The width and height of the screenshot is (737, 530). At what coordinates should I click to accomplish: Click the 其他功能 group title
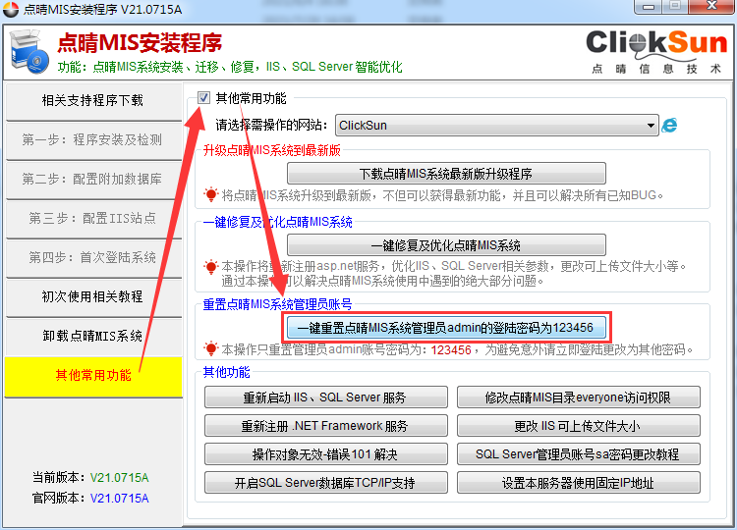pyautogui.click(x=226, y=372)
